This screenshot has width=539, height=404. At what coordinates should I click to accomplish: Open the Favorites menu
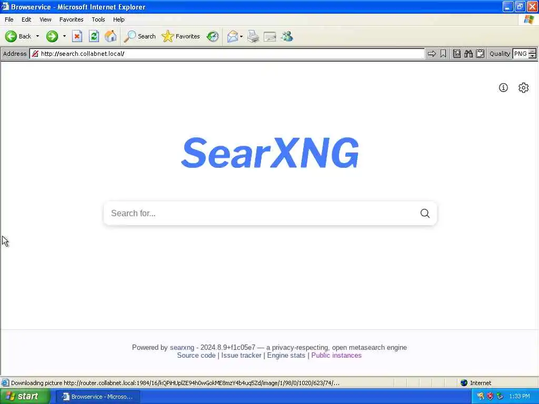[71, 19]
